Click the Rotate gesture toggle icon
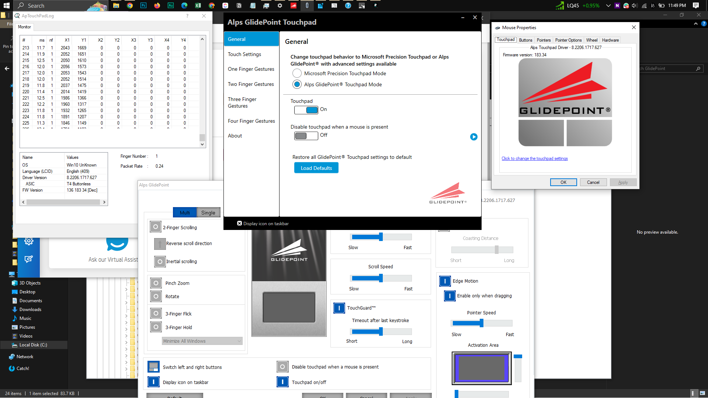 (156, 296)
